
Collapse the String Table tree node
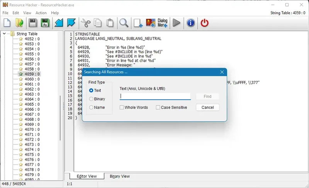(x=4, y=34)
